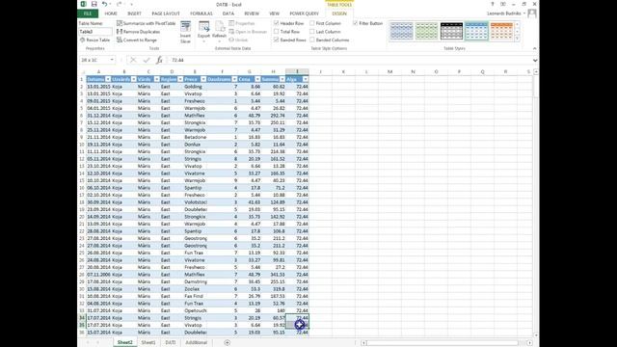This screenshot has height=347, width=617.
Task: Apply the light green table style
Action: tap(426, 31)
